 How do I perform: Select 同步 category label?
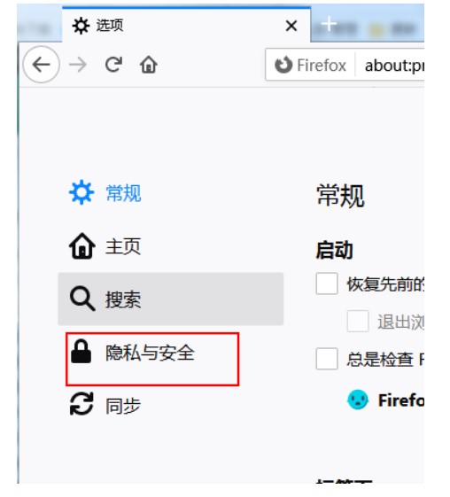tap(123, 406)
